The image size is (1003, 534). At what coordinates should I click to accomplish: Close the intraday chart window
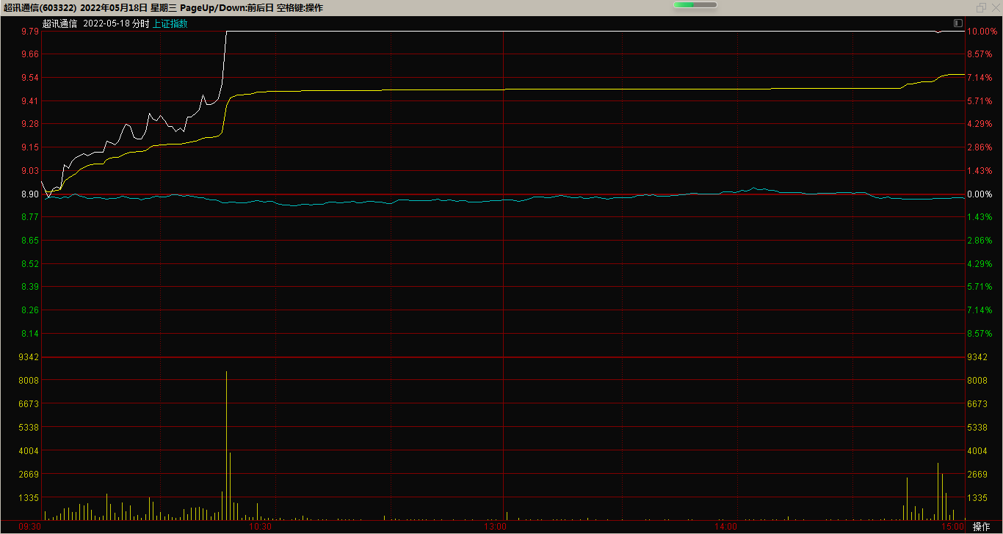[995, 7]
